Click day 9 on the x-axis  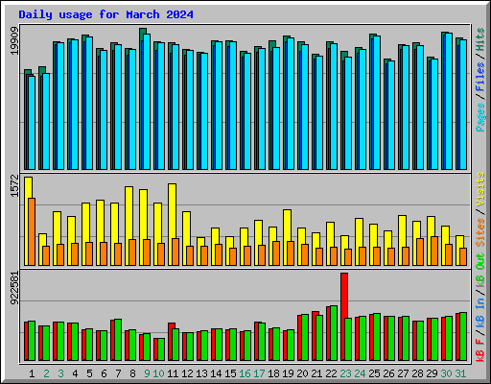147,373
